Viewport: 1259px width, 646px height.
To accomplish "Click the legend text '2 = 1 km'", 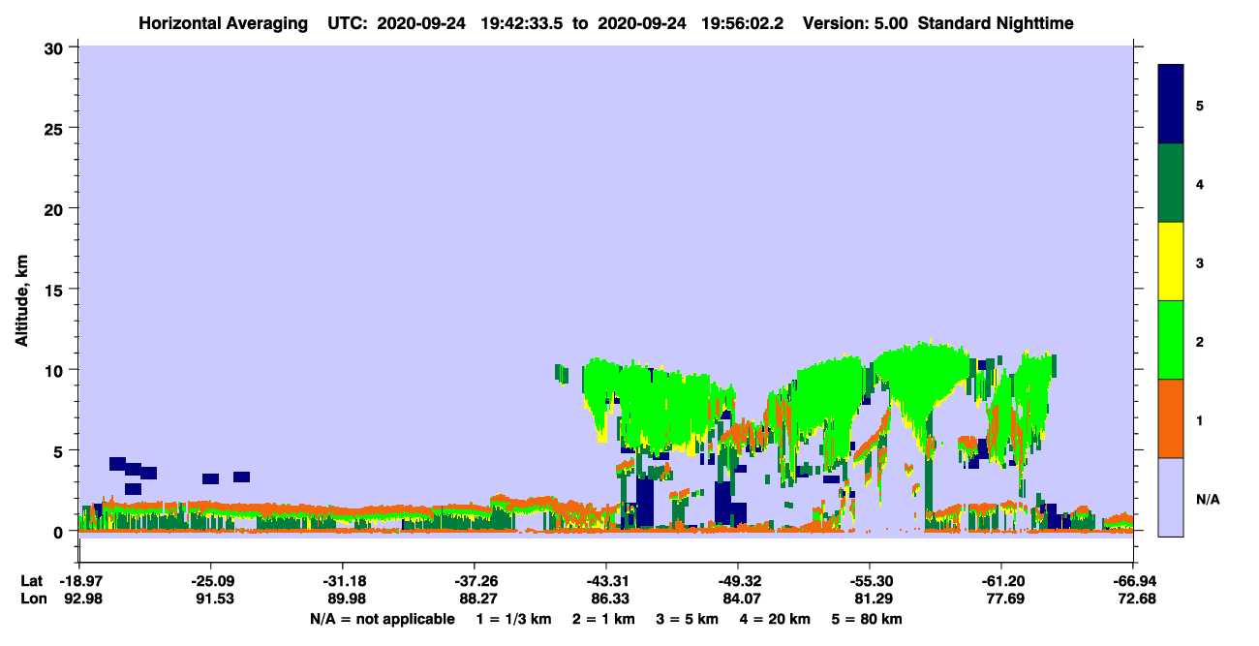I will coord(603,619).
